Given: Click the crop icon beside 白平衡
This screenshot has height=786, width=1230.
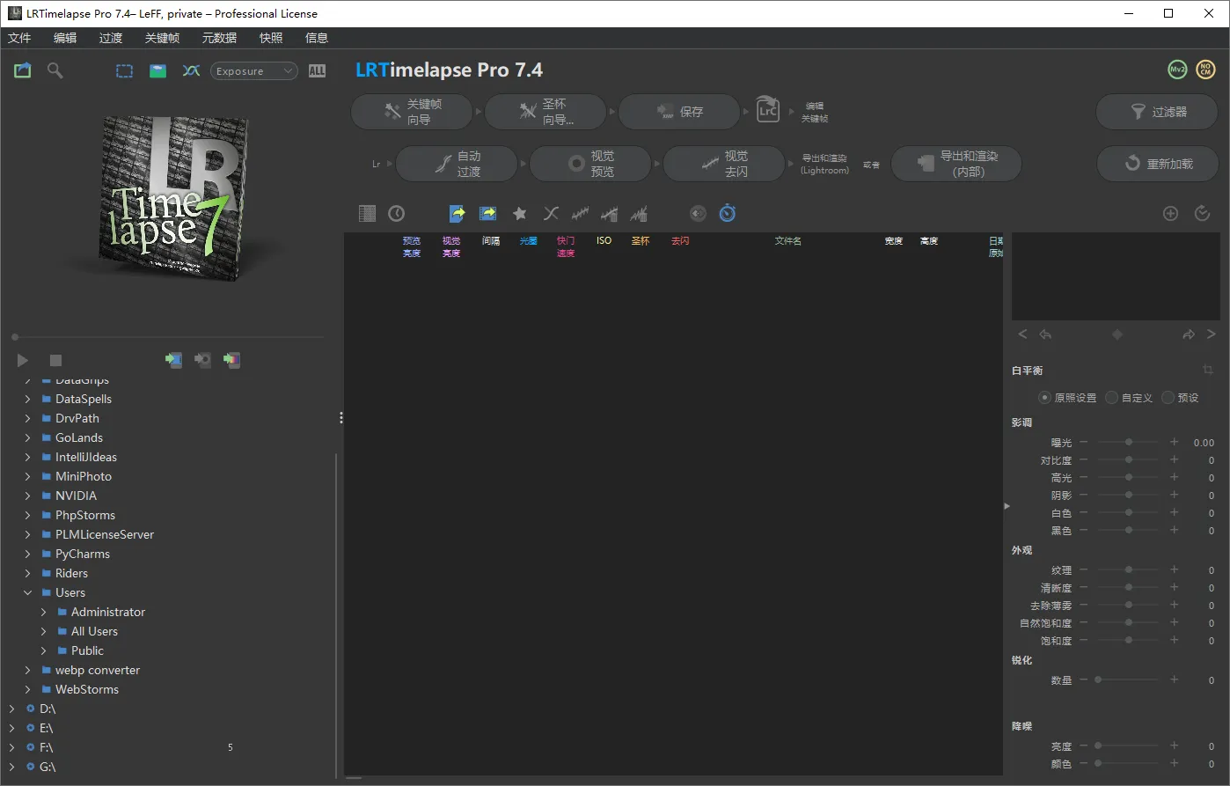Looking at the screenshot, I should [1208, 371].
